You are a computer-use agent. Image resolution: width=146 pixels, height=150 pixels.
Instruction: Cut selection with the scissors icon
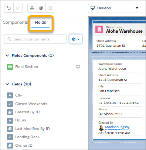(x=32, y=8)
